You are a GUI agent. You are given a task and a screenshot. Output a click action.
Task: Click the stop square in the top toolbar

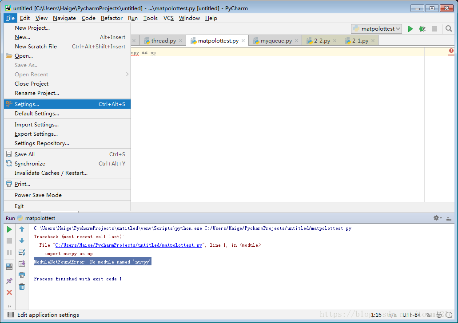(434, 28)
